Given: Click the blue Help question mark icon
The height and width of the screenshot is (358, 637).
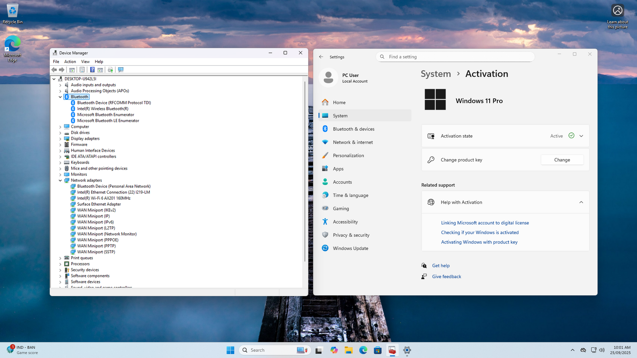Looking at the screenshot, I should pos(92,70).
